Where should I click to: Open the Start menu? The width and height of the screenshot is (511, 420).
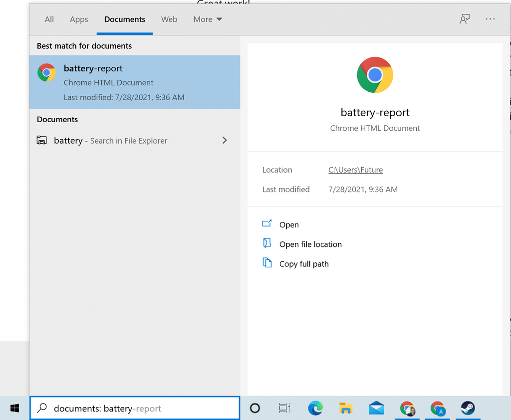pyautogui.click(x=14, y=408)
